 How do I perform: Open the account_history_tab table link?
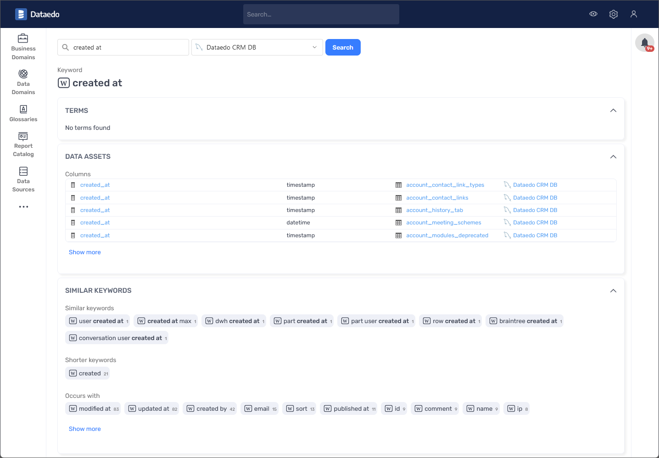pos(435,210)
